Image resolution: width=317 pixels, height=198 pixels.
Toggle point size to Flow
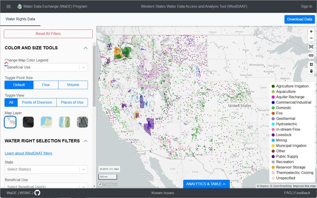(x=46, y=85)
